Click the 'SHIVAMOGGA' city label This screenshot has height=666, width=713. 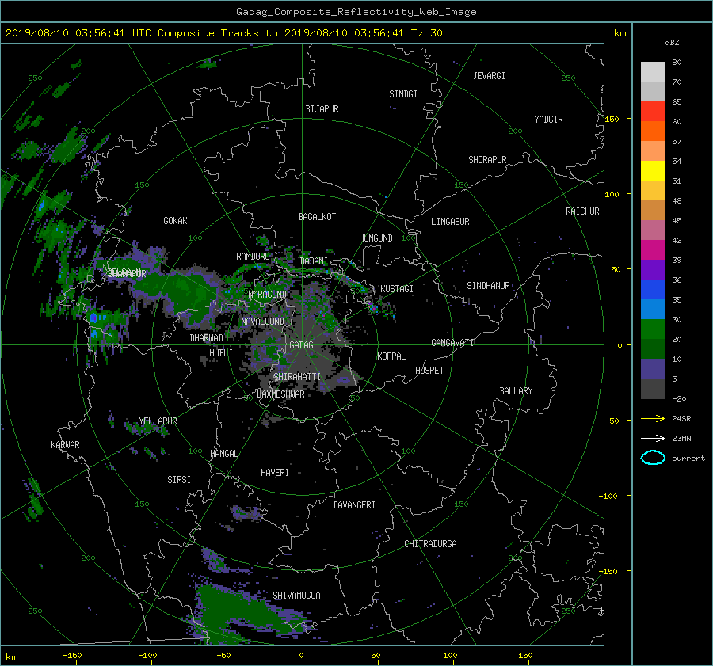click(296, 596)
